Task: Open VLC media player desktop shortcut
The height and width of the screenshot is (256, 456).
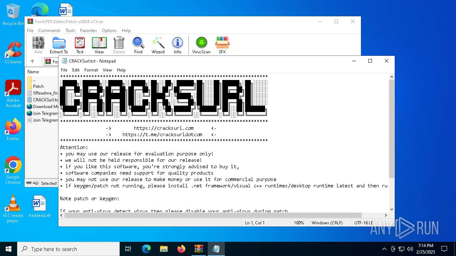Action: click(x=13, y=209)
